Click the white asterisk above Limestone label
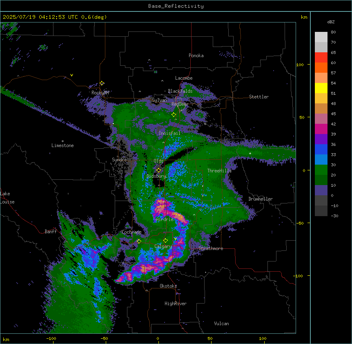The image size is (352, 344). click(x=62, y=141)
